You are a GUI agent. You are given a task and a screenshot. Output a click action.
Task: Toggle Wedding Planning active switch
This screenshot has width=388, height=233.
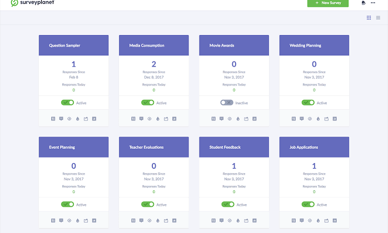point(308,103)
